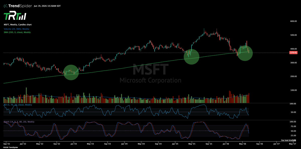The height and width of the screenshot is (149, 301).
Task: Click the Sep '25 date label
Action: click(x=209, y=143)
